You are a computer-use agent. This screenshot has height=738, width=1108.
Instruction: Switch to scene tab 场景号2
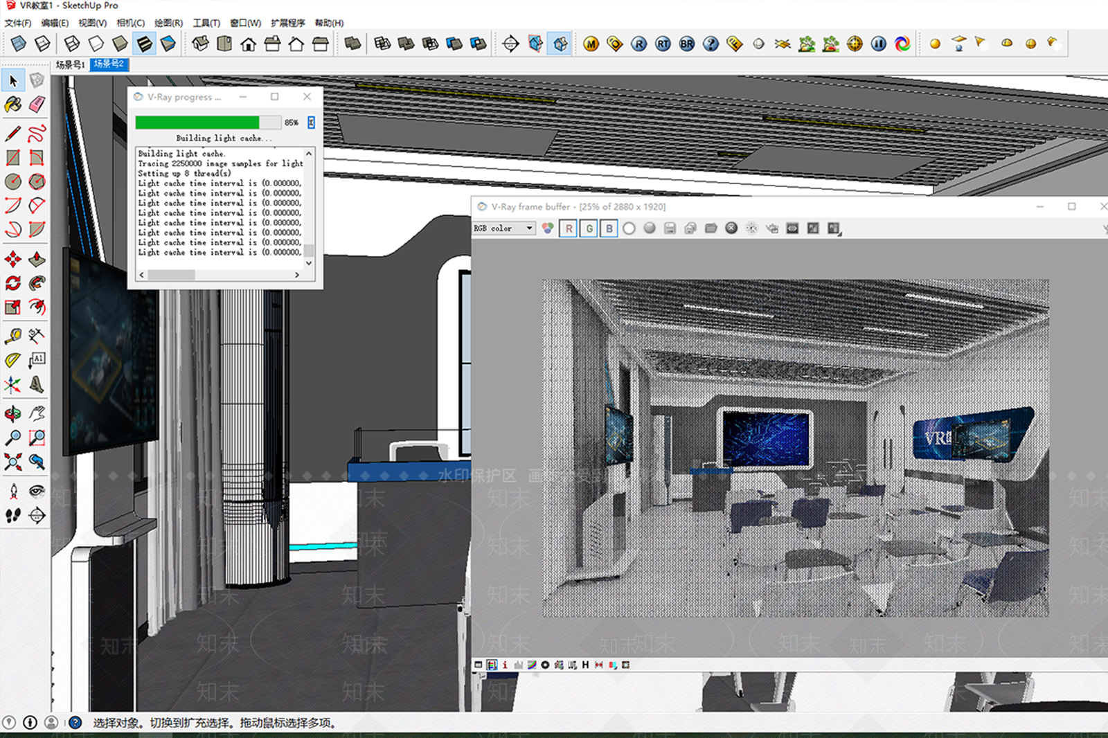tap(109, 64)
